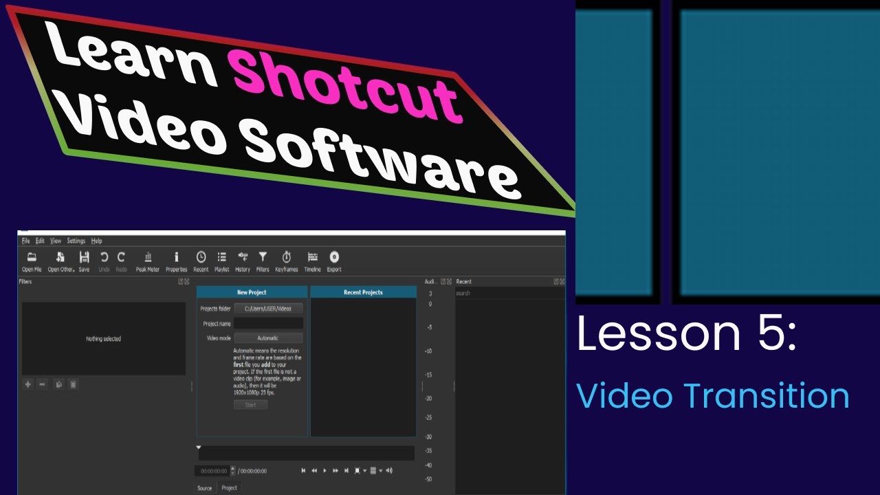The height and width of the screenshot is (495, 880).
Task: Click the timecode position field
Action: [x=212, y=471]
